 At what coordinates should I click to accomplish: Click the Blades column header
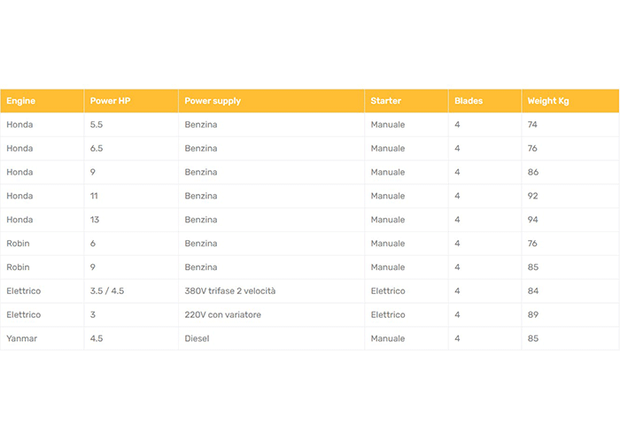(484, 101)
